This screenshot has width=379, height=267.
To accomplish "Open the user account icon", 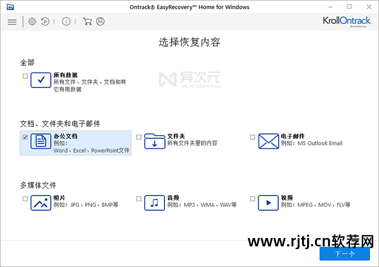I will tap(100, 22).
